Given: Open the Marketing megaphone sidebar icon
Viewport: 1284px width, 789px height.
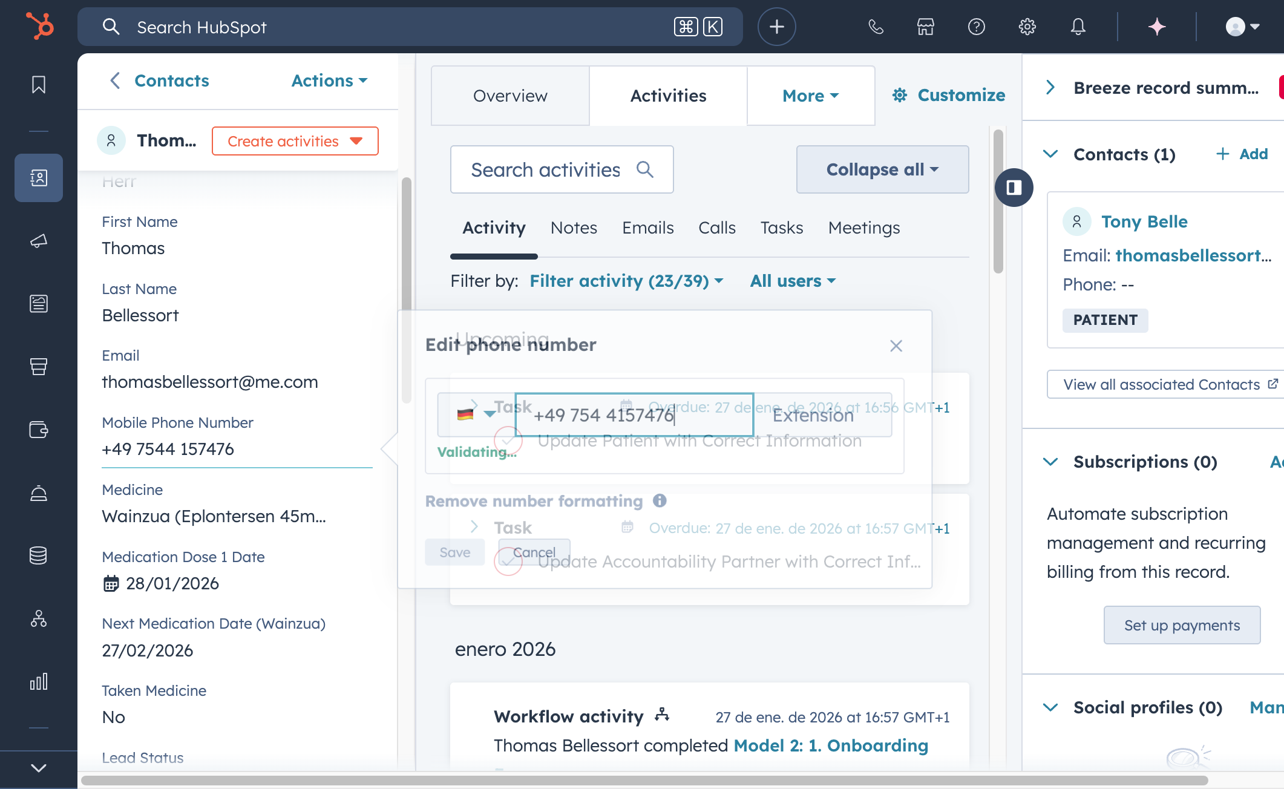Looking at the screenshot, I should [x=39, y=241].
